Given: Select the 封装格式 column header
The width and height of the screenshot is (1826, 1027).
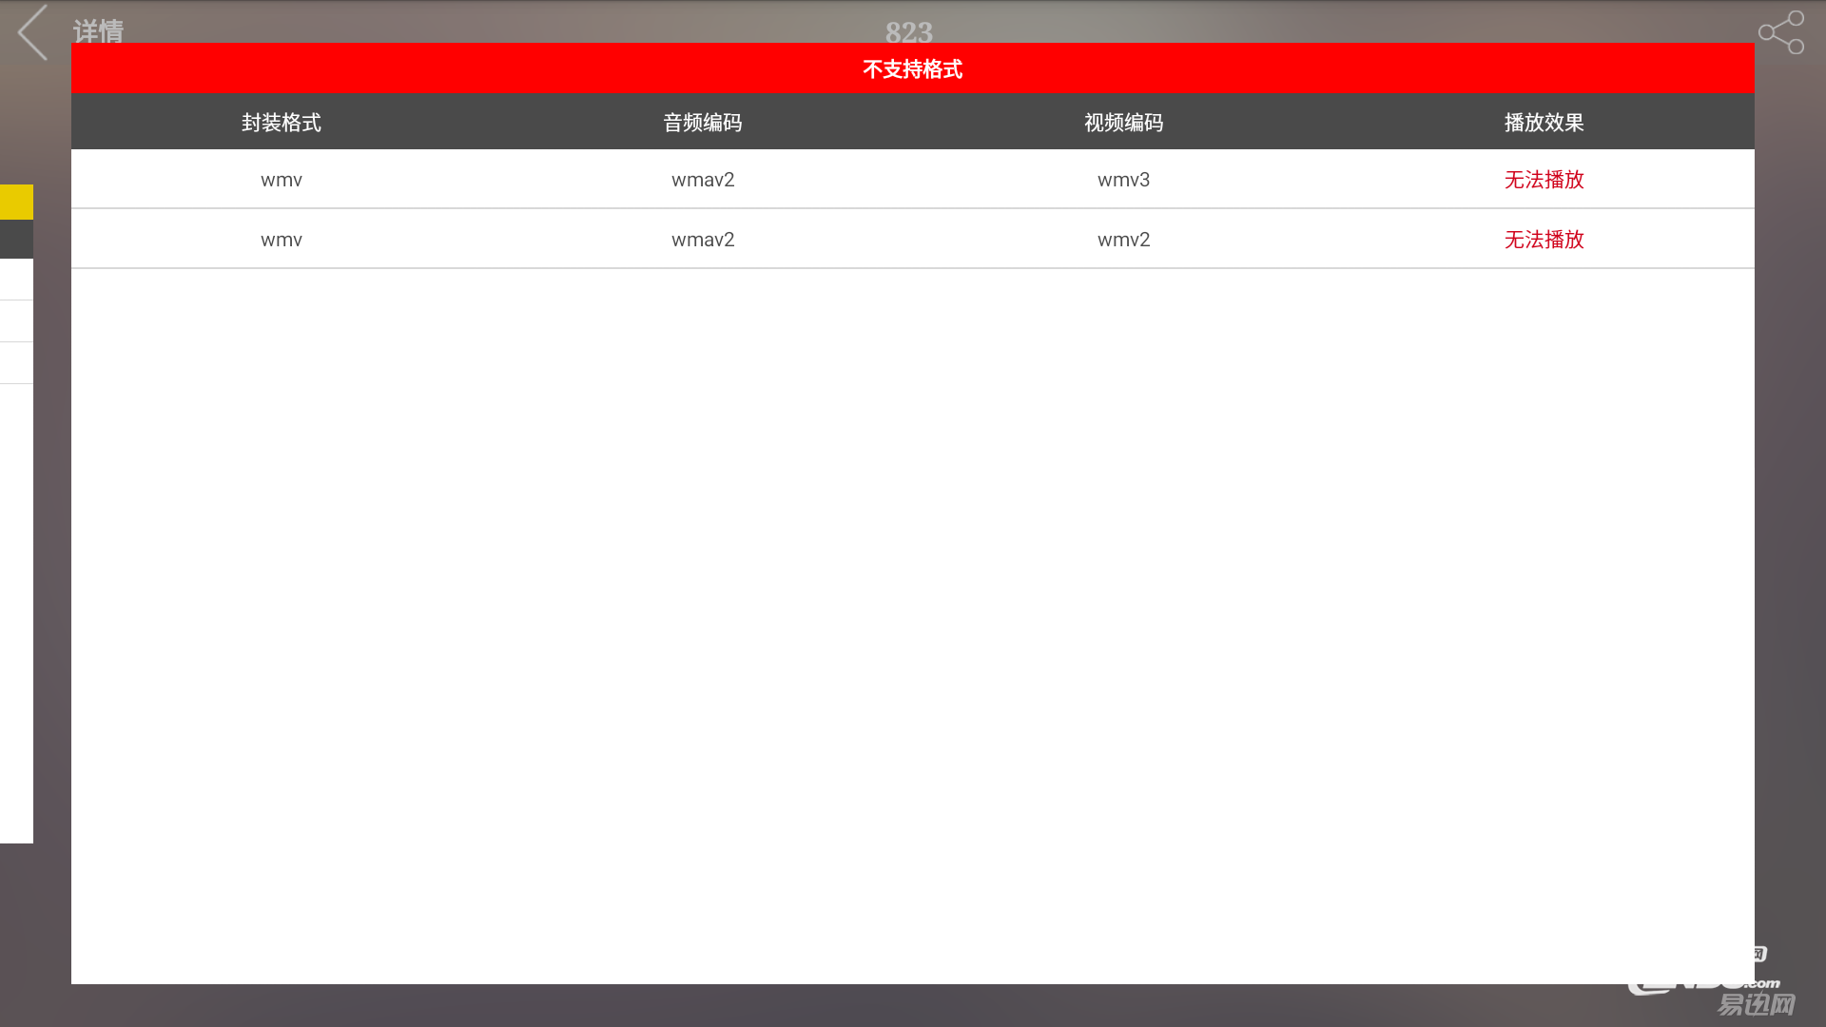Looking at the screenshot, I should [282, 123].
